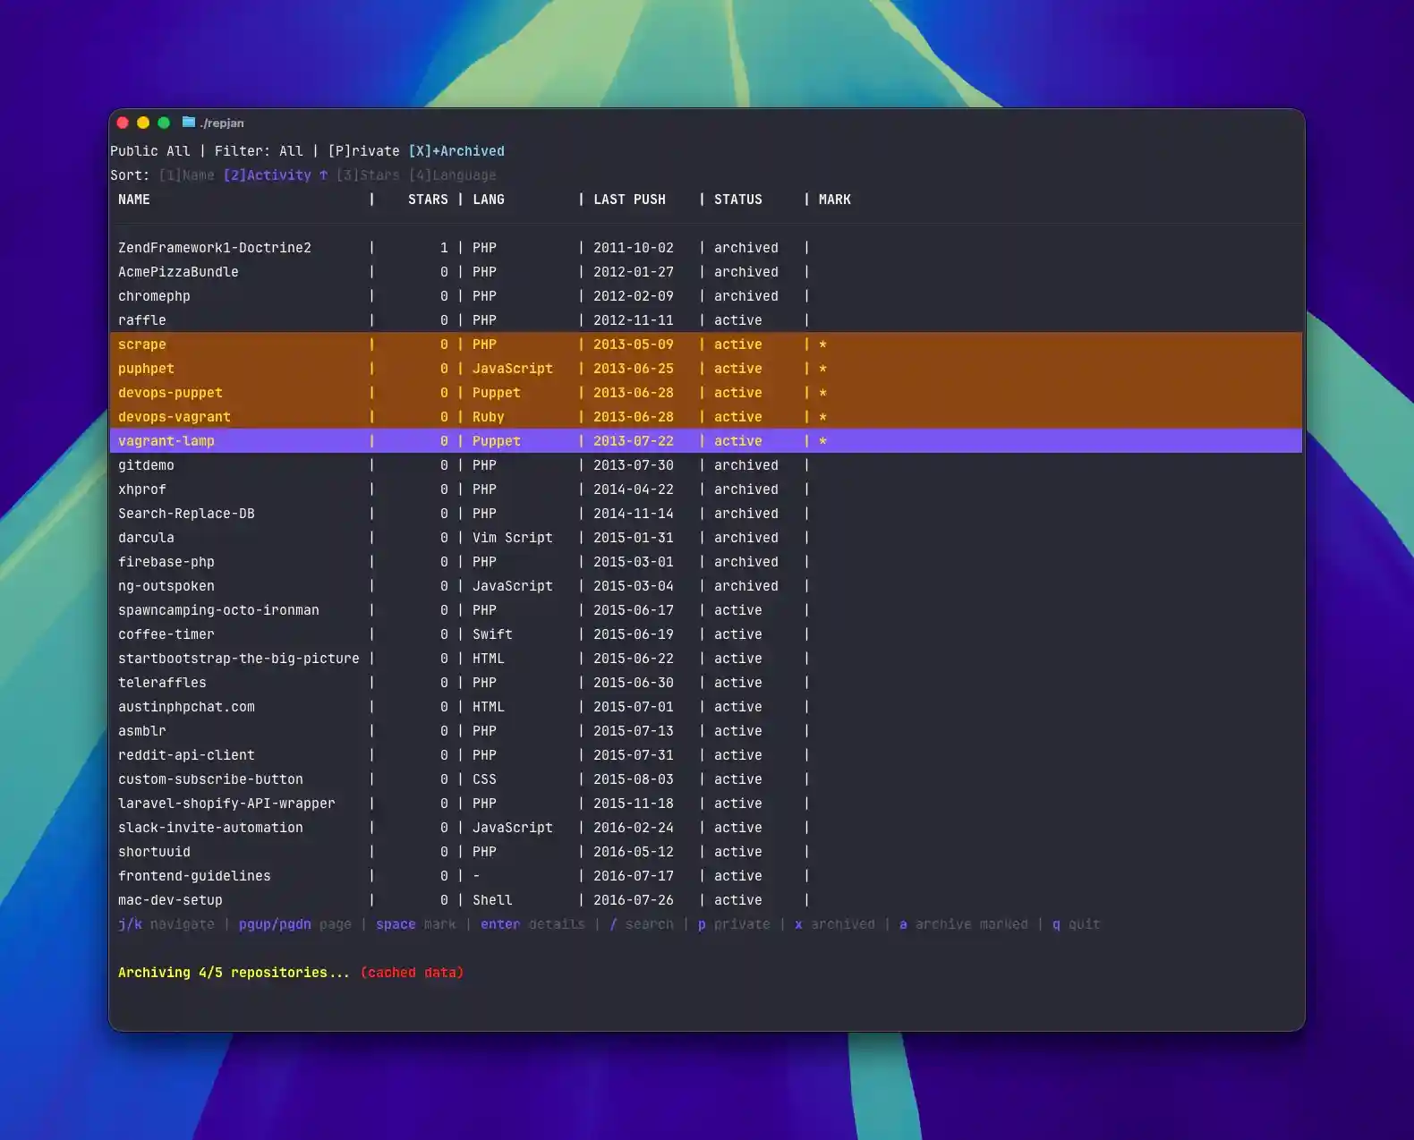Select the scrape repository name

point(142,345)
